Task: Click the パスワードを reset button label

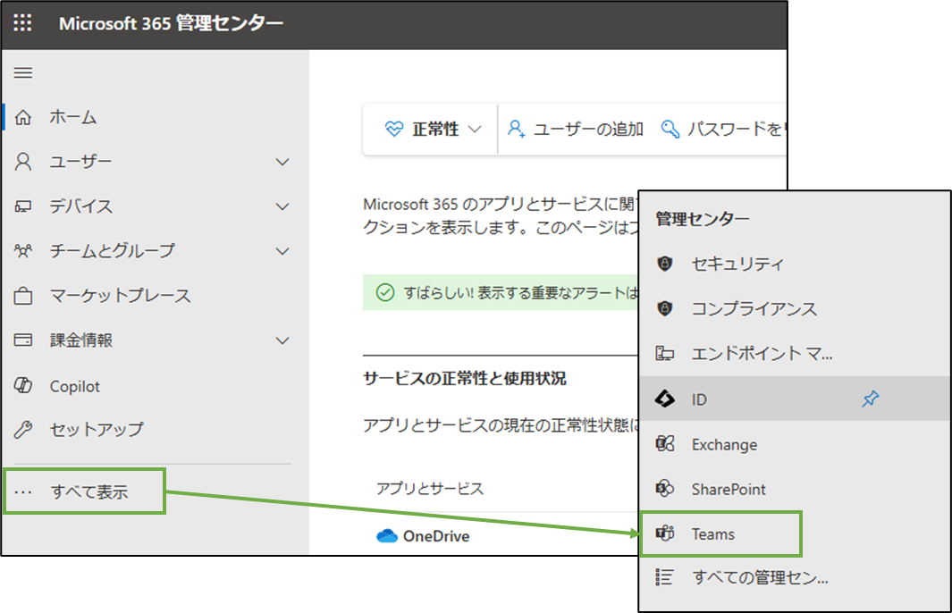Action: point(736,129)
